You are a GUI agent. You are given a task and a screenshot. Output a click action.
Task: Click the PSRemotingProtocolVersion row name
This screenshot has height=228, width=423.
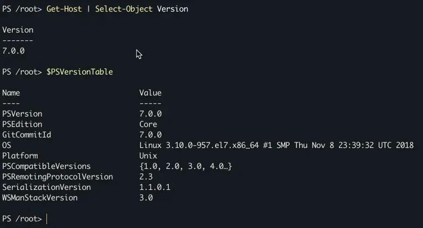click(x=58, y=177)
